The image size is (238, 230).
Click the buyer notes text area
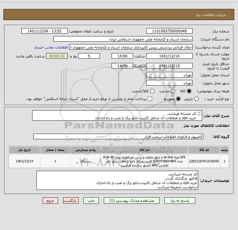117,180
